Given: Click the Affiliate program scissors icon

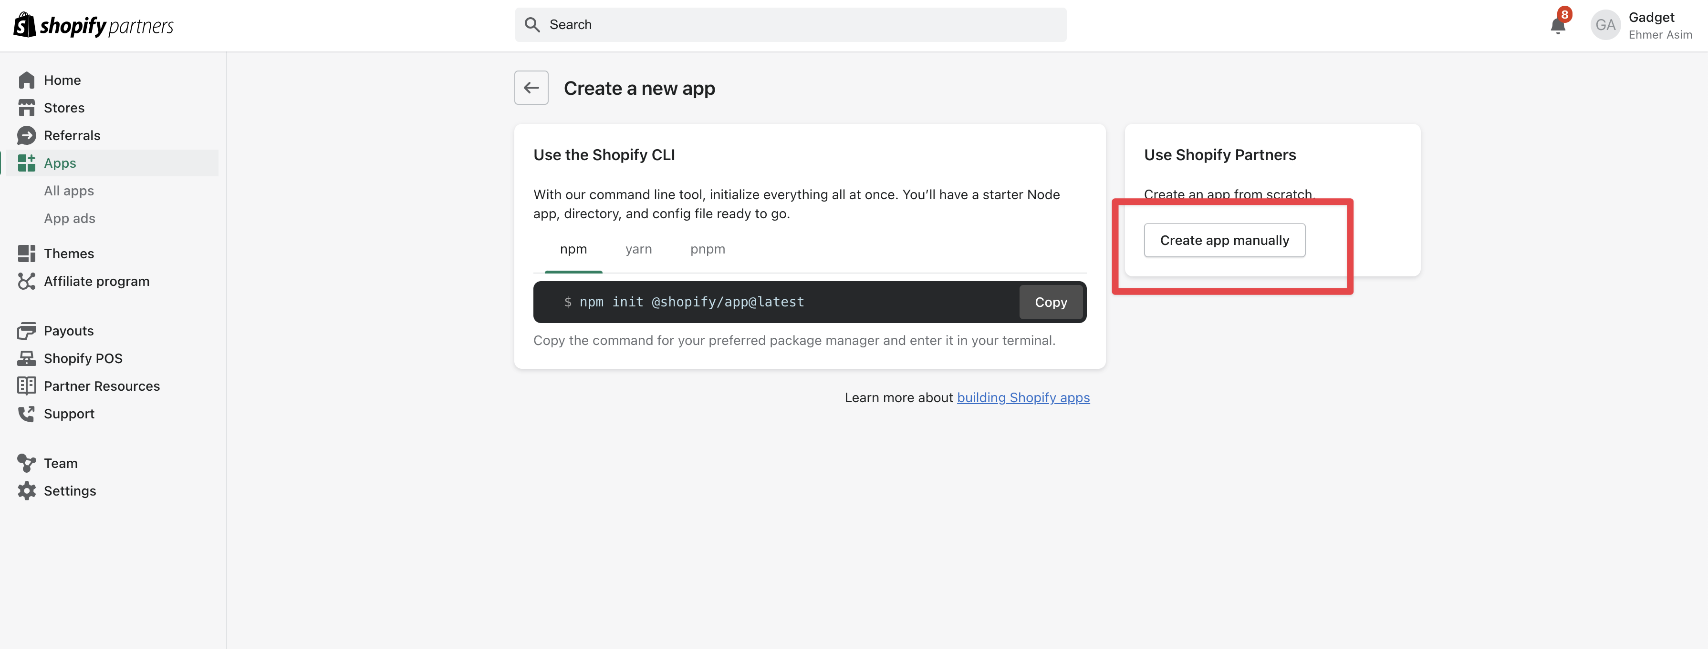Looking at the screenshot, I should tap(27, 281).
